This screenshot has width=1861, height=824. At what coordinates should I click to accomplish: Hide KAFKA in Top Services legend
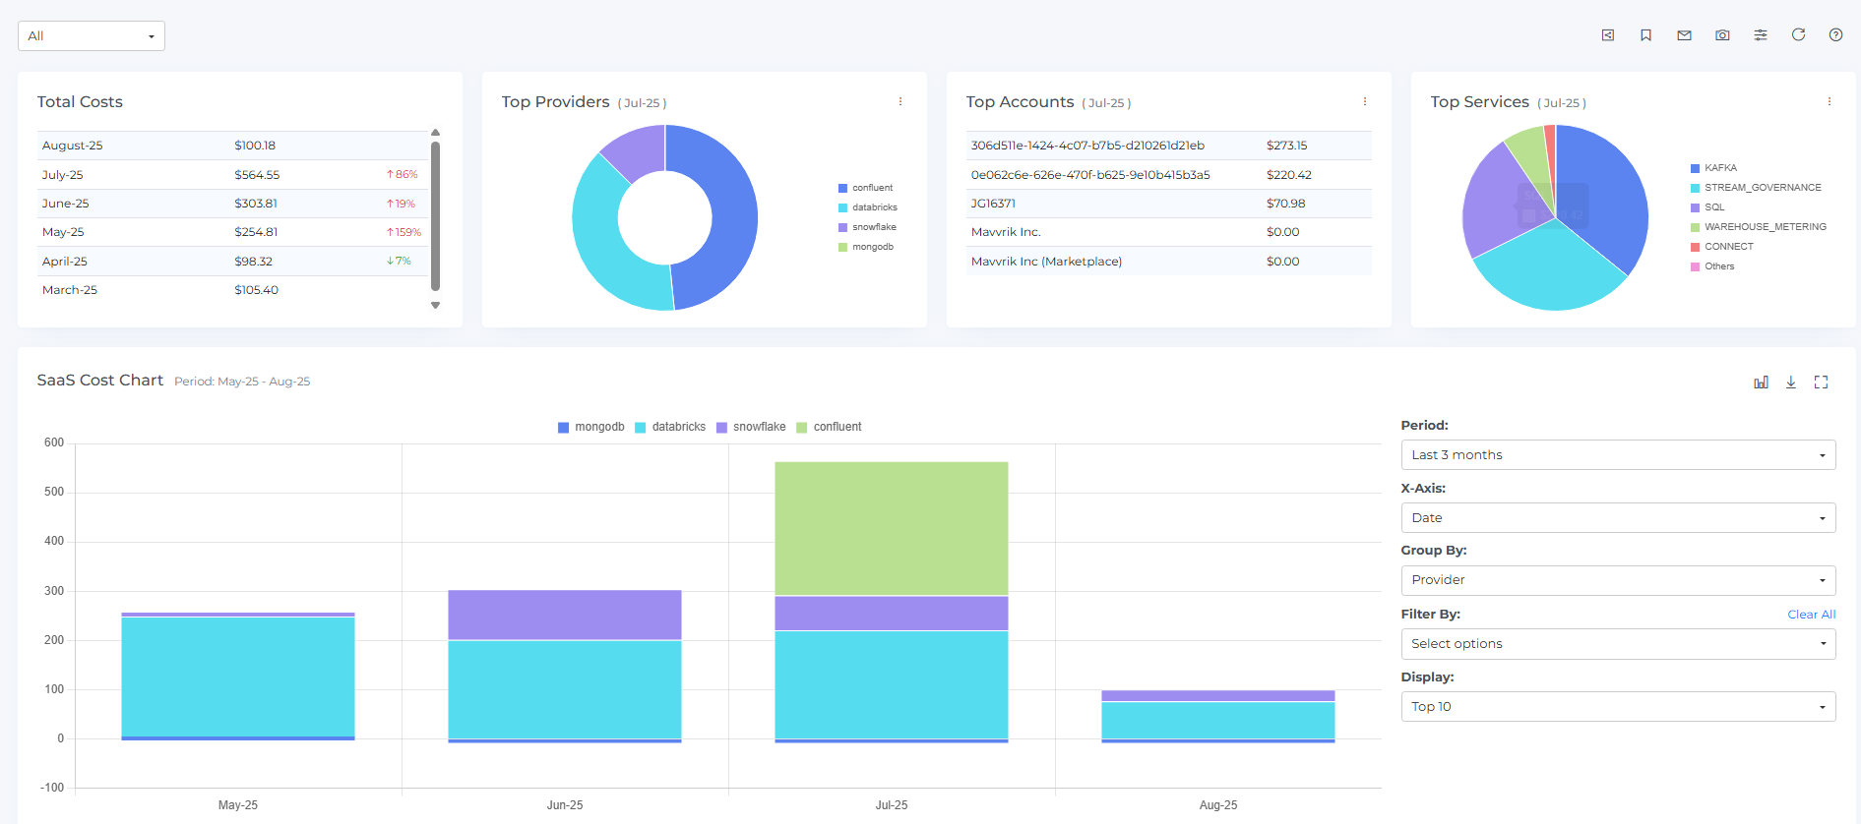click(1719, 168)
